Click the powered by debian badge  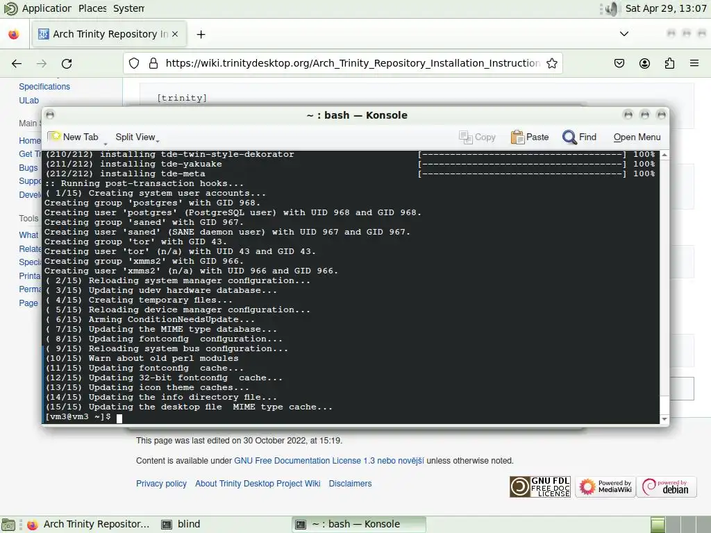click(667, 487)
